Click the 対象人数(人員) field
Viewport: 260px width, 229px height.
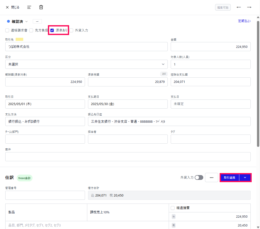click(x=211, y=64)
